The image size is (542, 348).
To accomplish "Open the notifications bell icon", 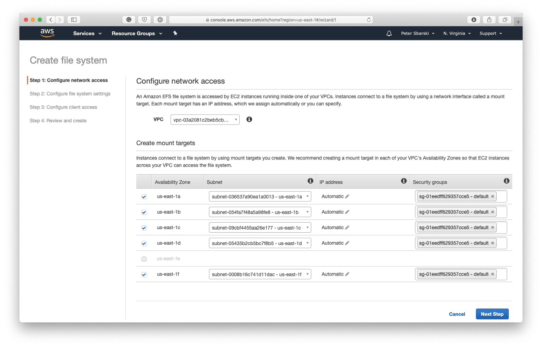I will coord(389,33).
